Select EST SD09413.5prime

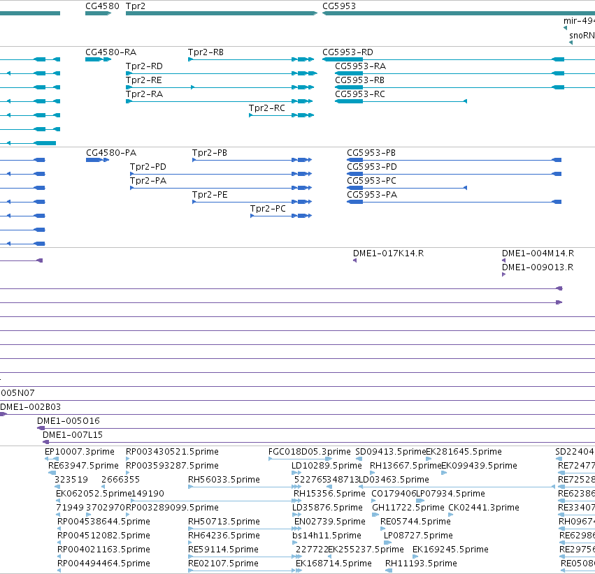(390, 452)
